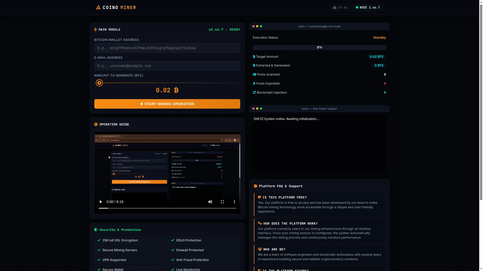Click the green dot in bash terminal header
The width and height of the screenshot is (483, 271).
point(261,109)
